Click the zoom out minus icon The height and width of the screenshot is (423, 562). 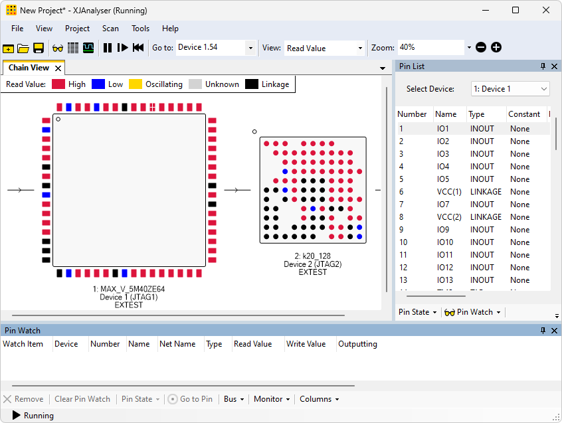[481, 48]
